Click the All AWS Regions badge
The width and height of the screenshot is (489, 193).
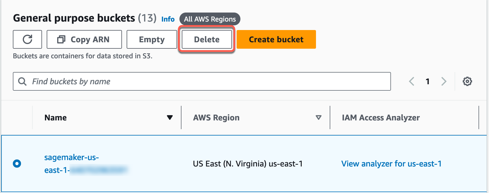(210, 19)
